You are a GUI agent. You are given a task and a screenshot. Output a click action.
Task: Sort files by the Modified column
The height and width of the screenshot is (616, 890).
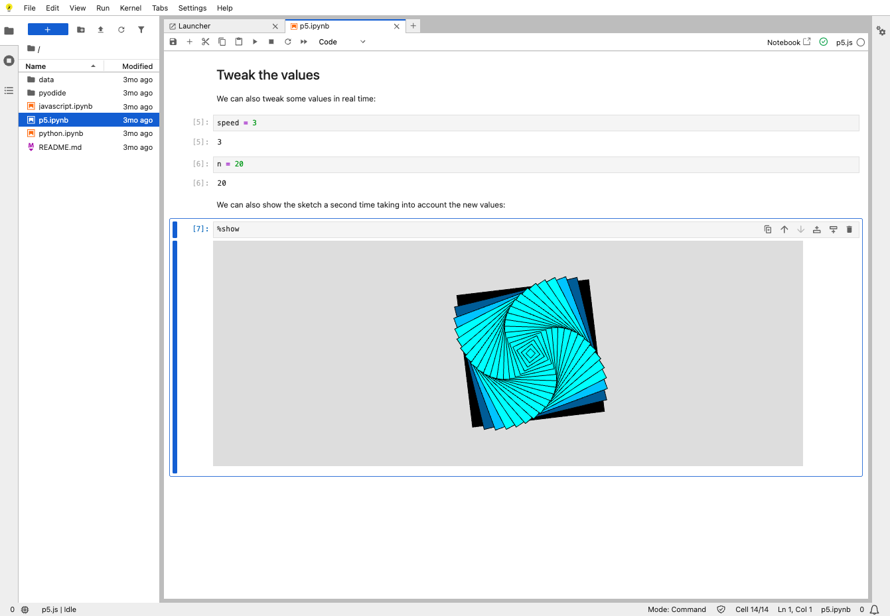(x=131, y=66)
